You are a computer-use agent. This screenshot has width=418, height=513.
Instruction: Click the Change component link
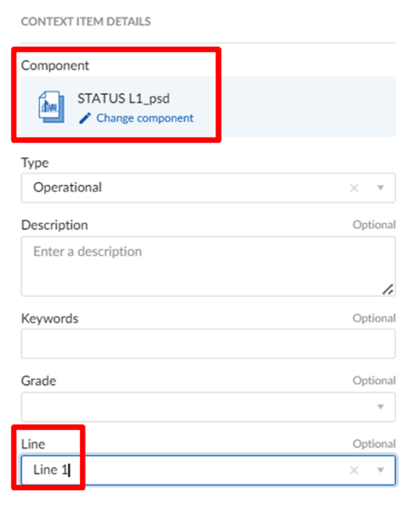[144, 118]
